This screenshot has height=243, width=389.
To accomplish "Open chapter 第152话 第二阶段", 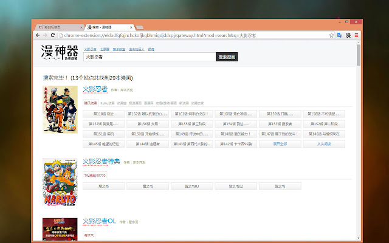I will click(324, 124).
